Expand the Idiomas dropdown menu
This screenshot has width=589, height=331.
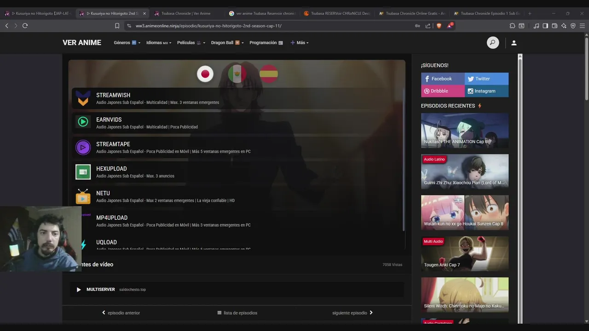(159, 43)
